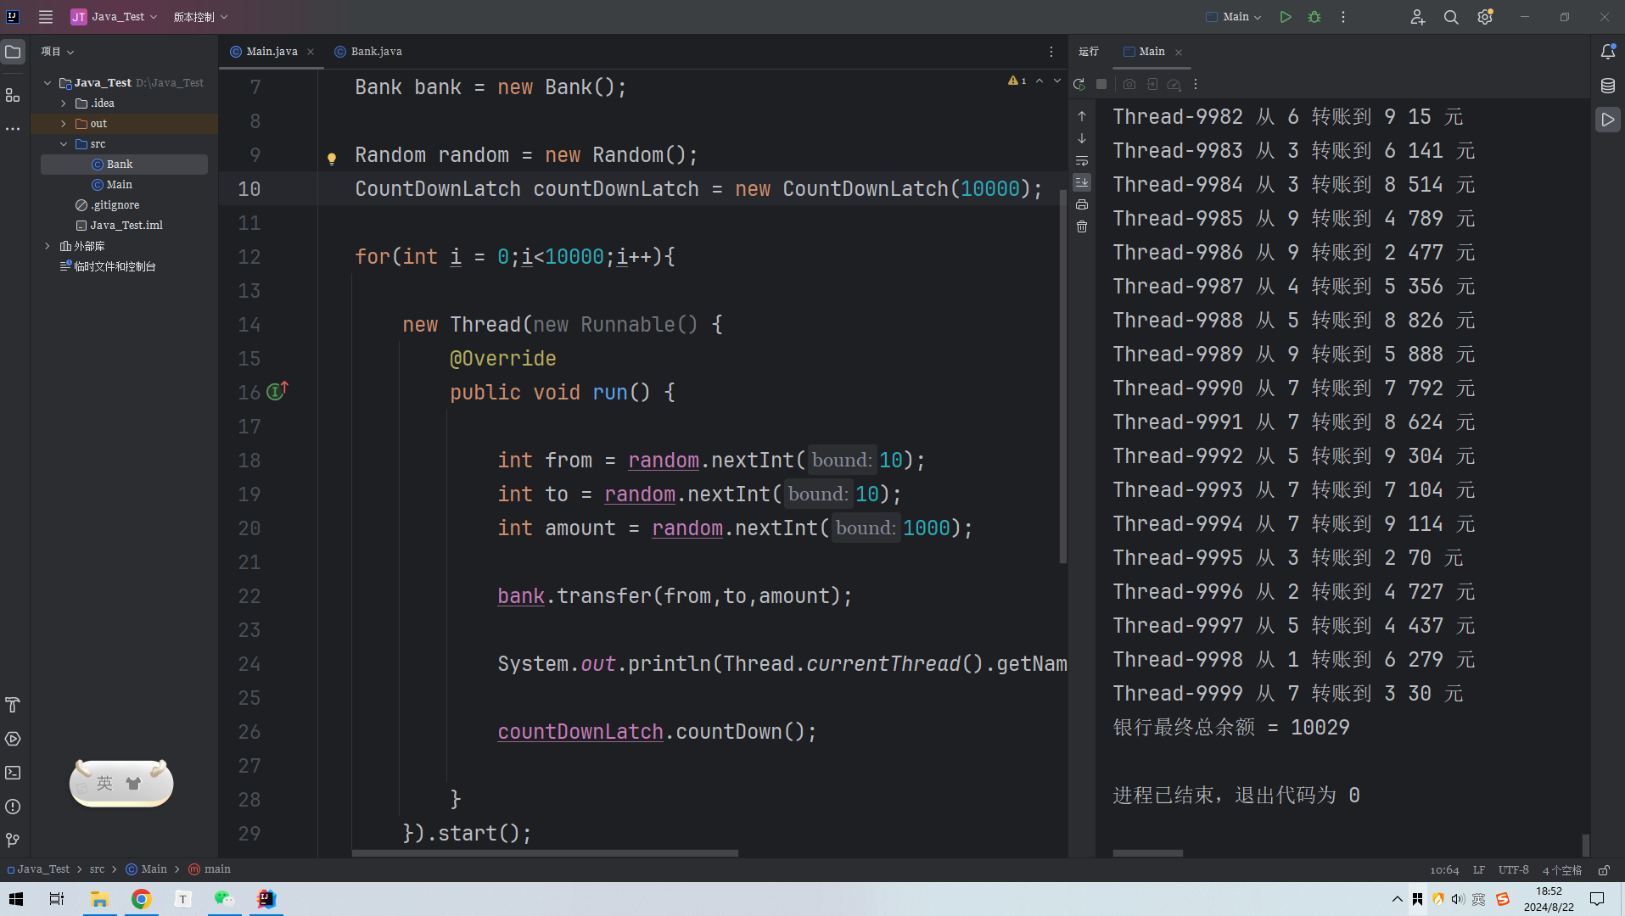Image resolution: width=1625 pixels, height=916 pixels.
Task: Open the Code With Me user icon
Action: click(x=1417, y=17)
